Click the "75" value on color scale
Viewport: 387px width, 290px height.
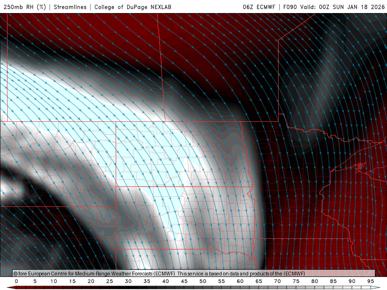tap(296, 281)
